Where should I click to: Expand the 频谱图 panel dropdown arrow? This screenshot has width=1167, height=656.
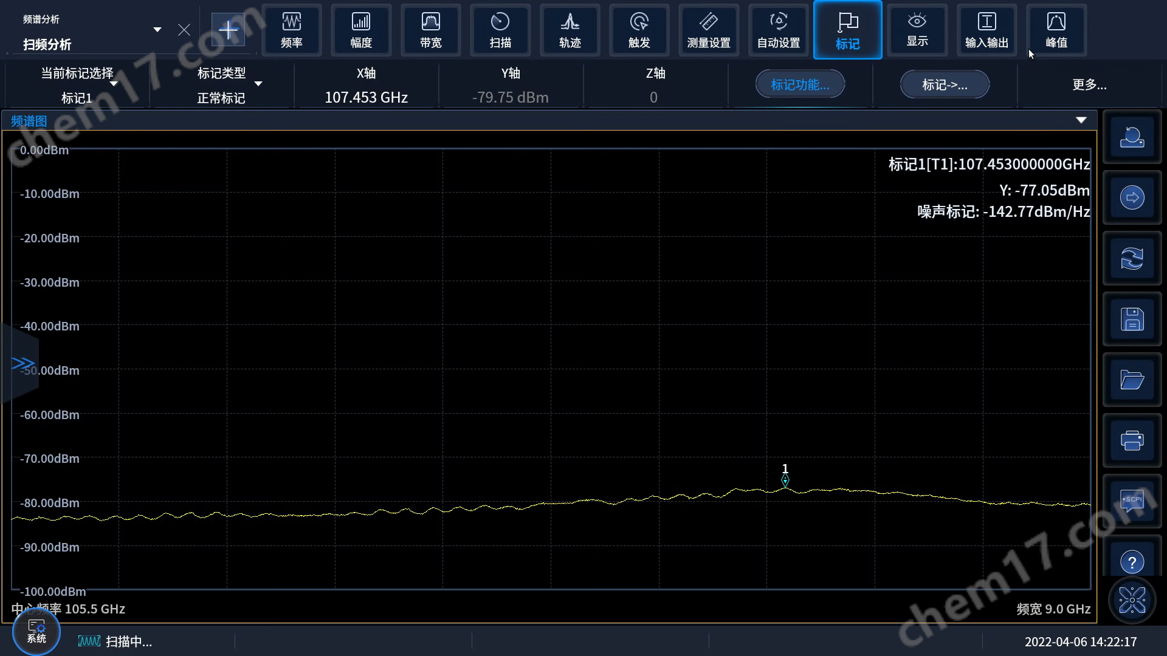[x=1081, y=120]
